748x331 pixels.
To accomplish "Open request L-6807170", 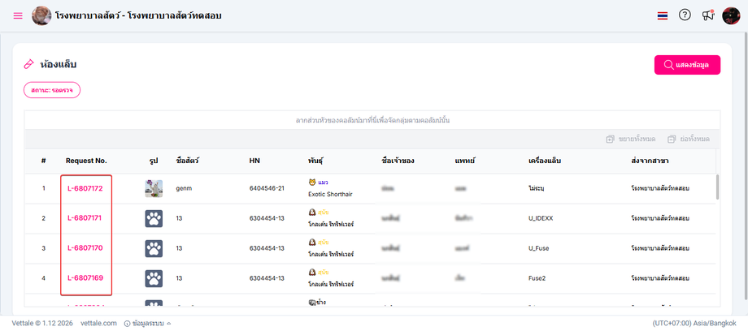I will (x=85, y=248).
